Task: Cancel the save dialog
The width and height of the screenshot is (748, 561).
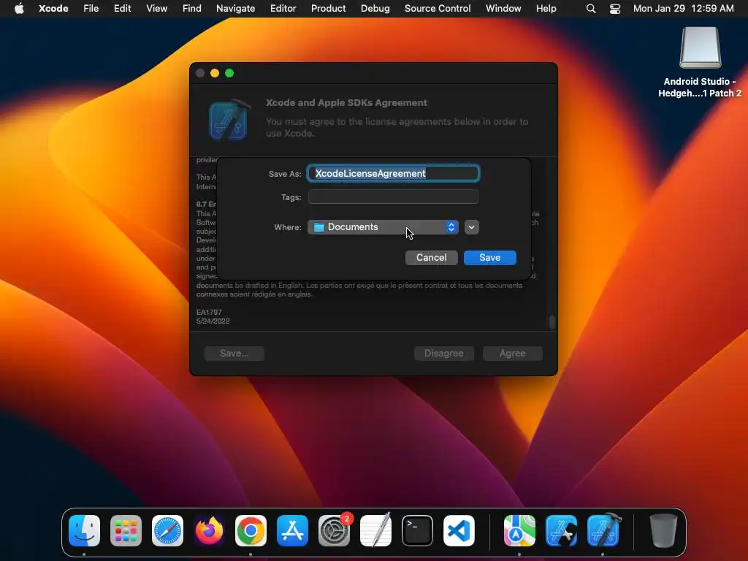Action: (431, 258)
